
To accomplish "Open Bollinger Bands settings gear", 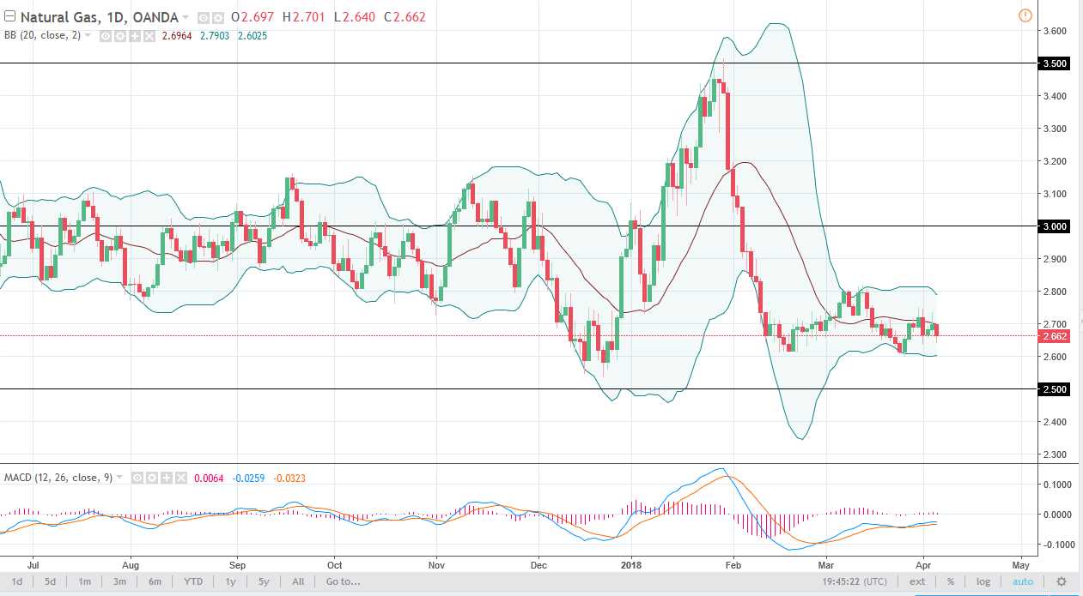I will coord(119,37).
